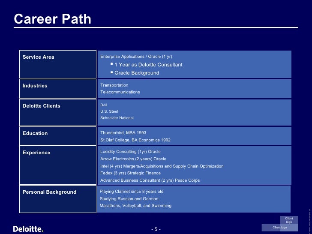Click Enterprise Applications / Oracle (1 yr) text
This screenshot has height=234, width=312.
(136, 57)
